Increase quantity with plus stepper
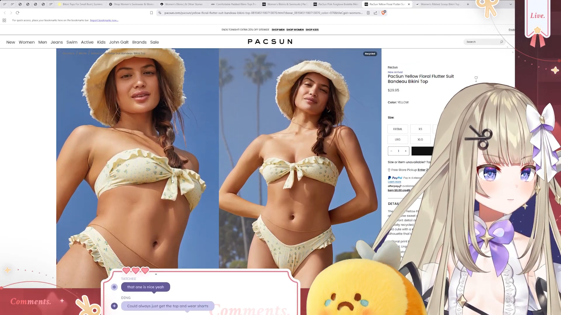 click(x=406, y=151)
